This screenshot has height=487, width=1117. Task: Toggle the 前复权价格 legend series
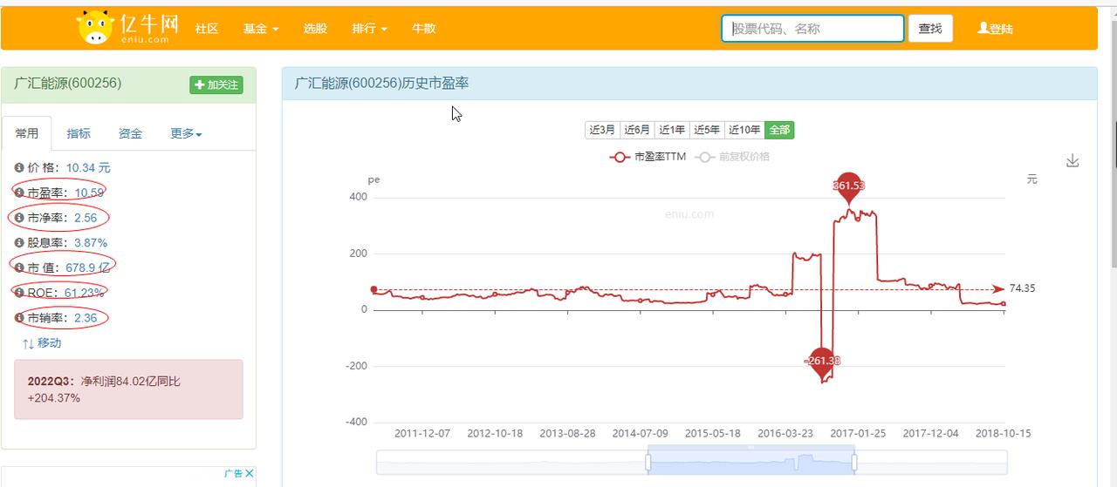pyautogui.click(x=731, y=157)
